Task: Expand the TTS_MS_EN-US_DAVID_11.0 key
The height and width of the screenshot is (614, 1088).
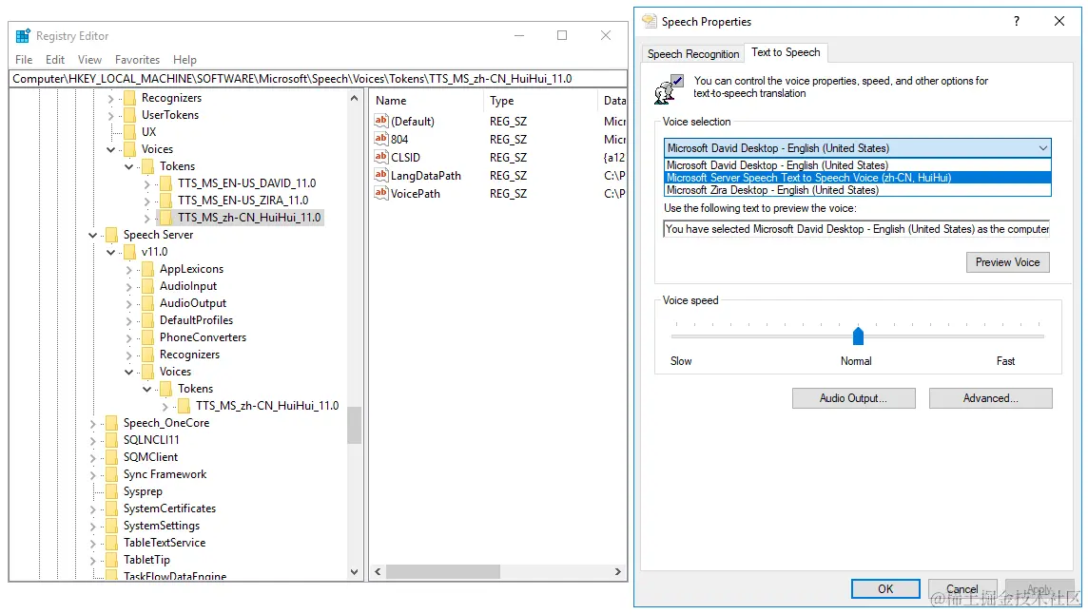Action: pyautogui.click(x=147, y=183)
